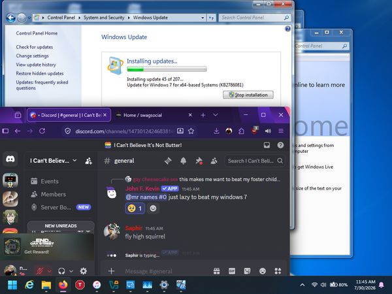Open the sticker picker in message bar
Viewport: 392px width, 294px height.
pyautogui.click(x=247, y=271)
